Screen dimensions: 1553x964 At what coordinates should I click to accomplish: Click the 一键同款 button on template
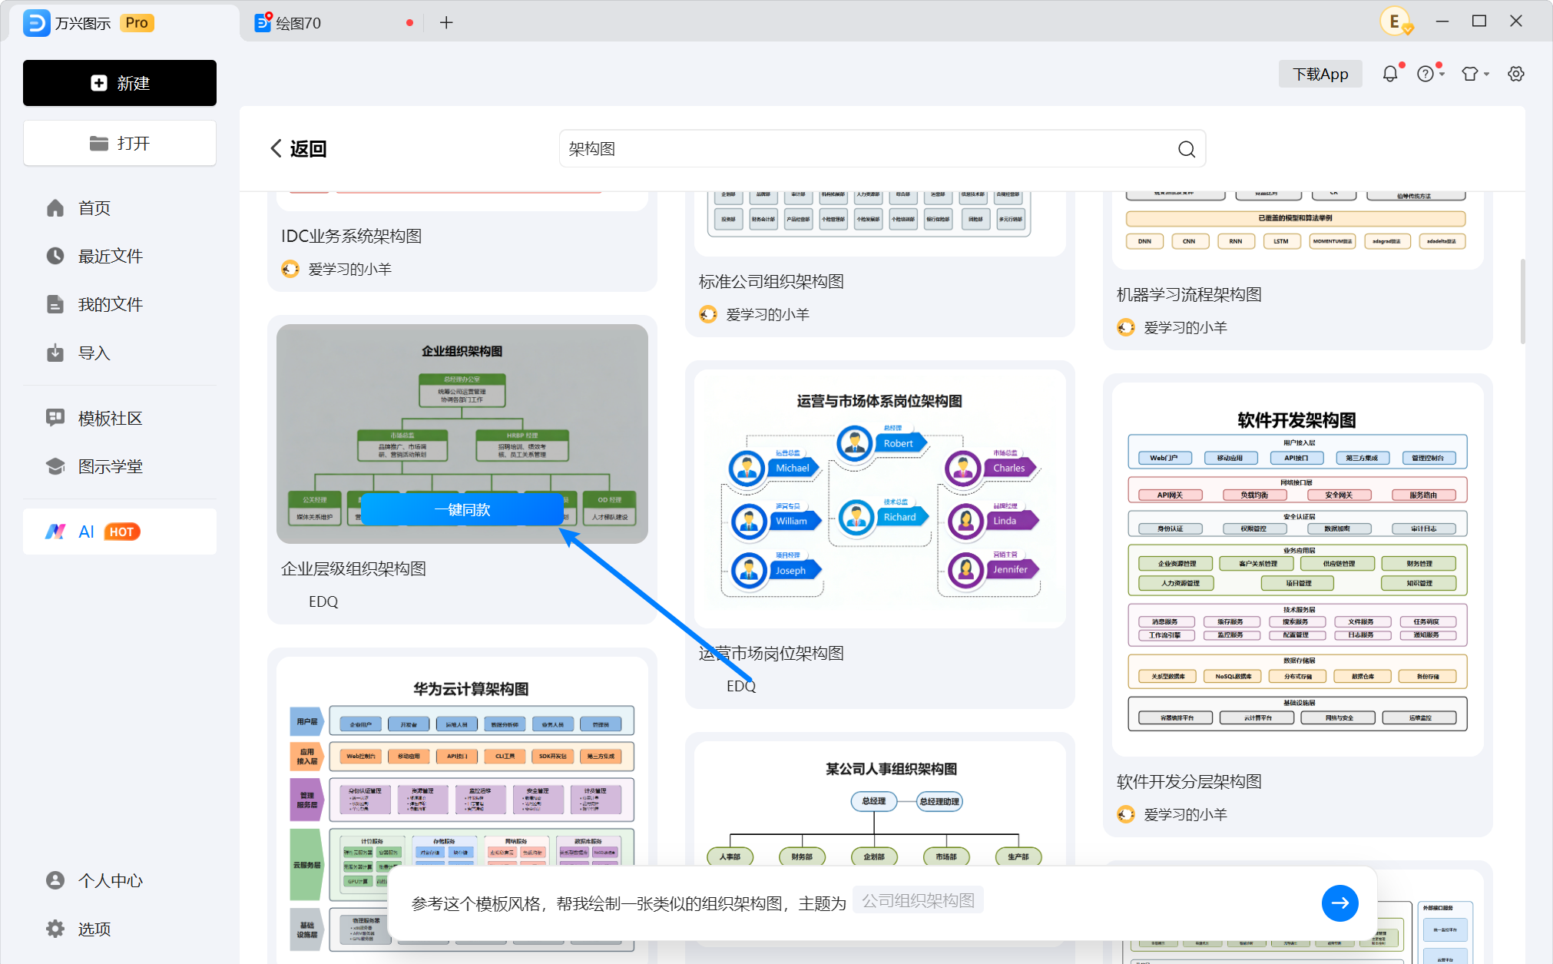click(462, 509)
